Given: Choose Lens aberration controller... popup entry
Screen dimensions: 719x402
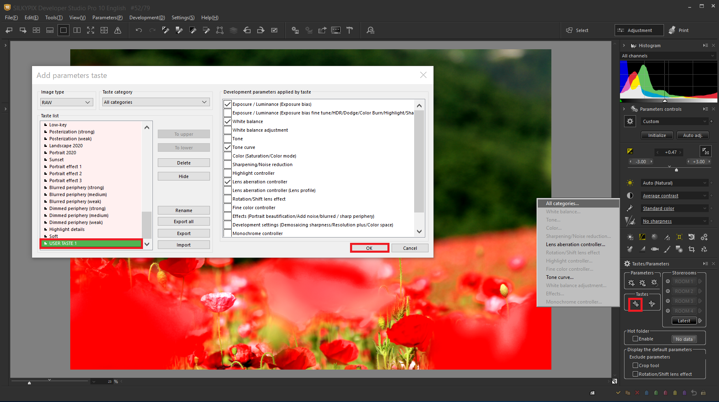Looking at the screenshot, I should 578,244.
